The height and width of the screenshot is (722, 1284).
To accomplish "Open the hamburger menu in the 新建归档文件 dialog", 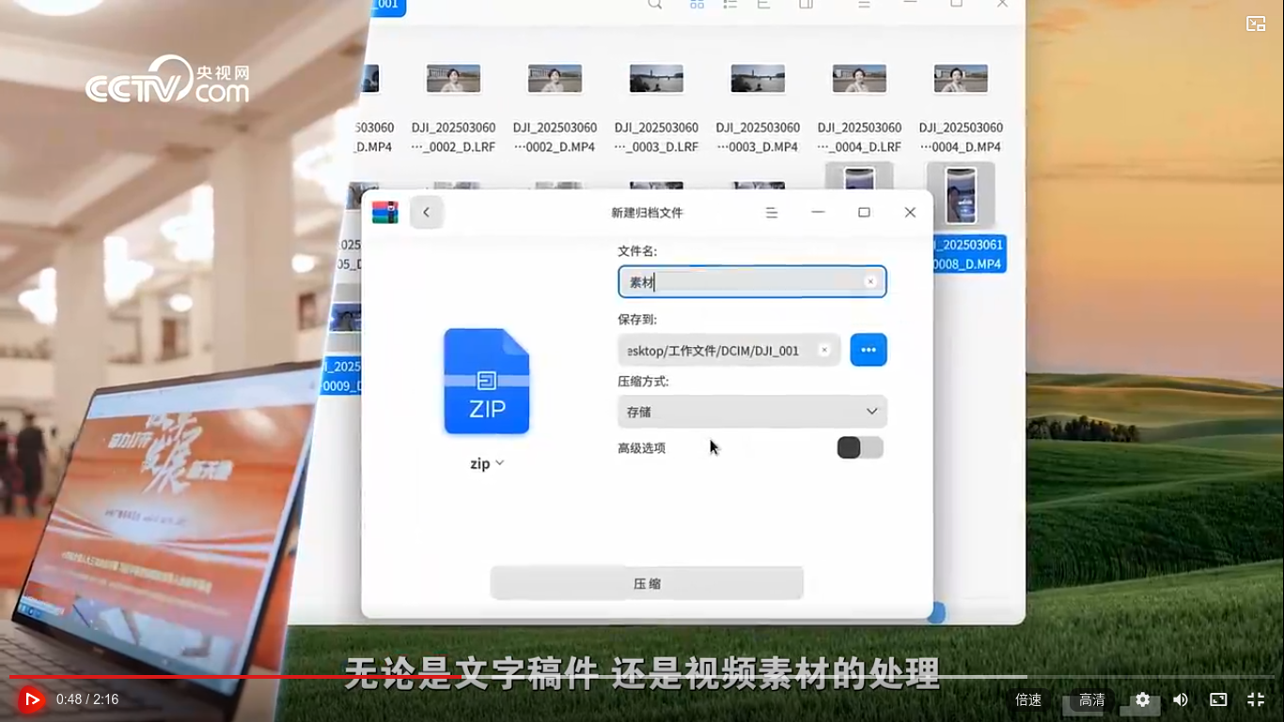I will click(772, 212).
